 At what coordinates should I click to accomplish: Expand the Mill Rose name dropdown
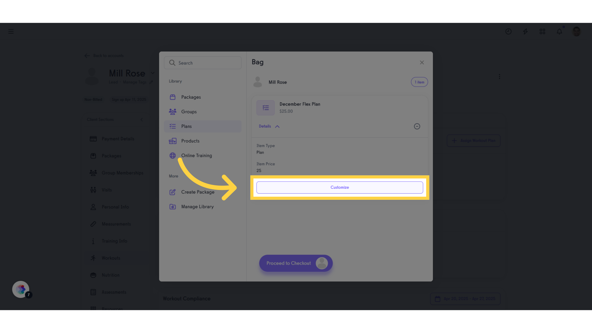[x=153, y=73]
